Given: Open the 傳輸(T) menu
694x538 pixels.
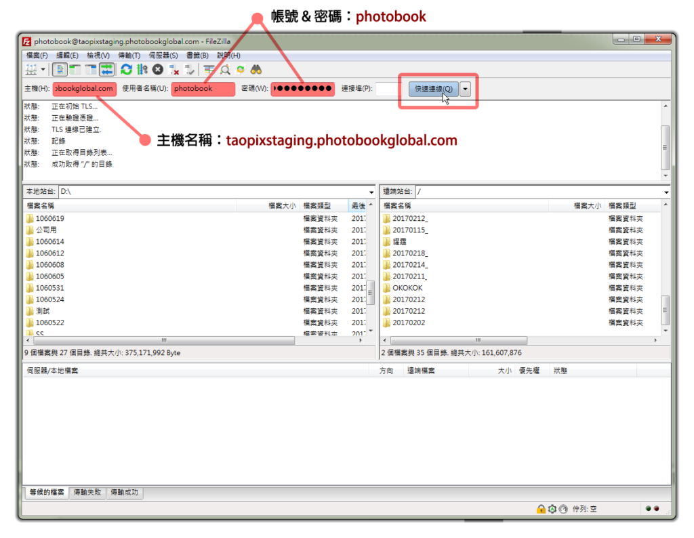Looking at the screenshot, I should (129, 56).
